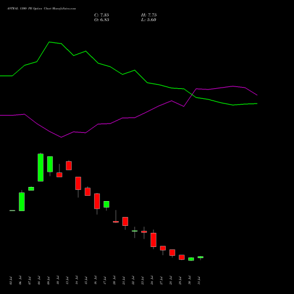Screen dimensions: 294x294
Task: Click the tallest green candlestick
Action: [x=41, y=168]
